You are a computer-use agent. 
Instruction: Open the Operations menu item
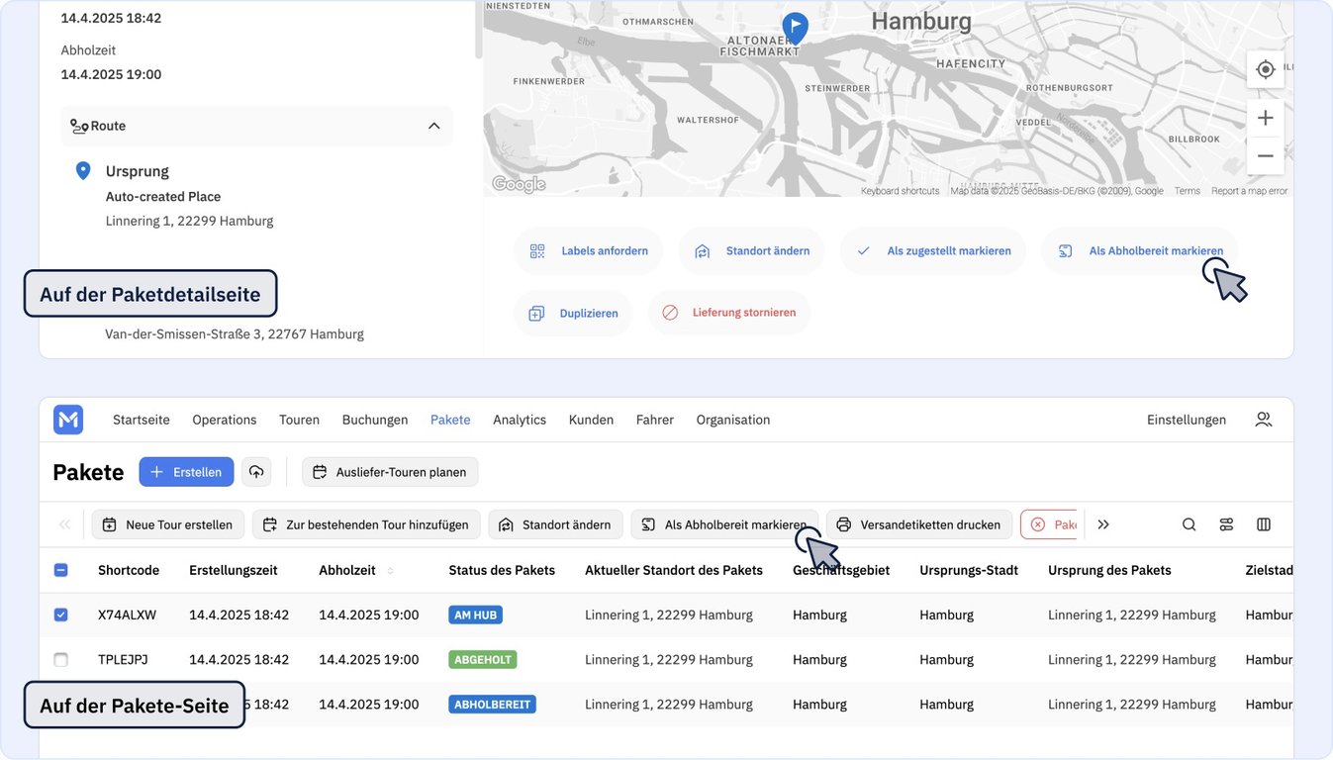pos(225,420)
